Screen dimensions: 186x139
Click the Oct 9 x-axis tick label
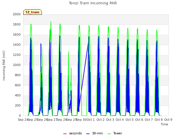168,120
